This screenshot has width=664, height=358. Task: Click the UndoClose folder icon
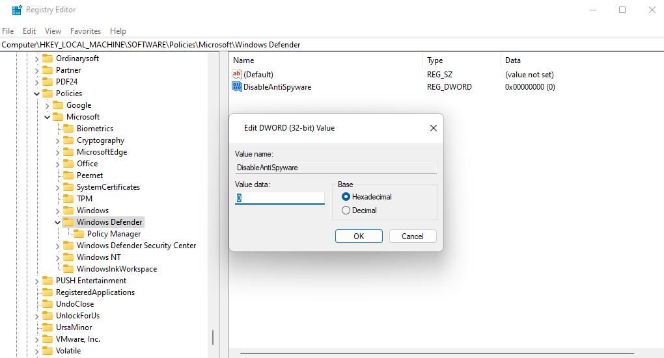click(x=48, y=304)
